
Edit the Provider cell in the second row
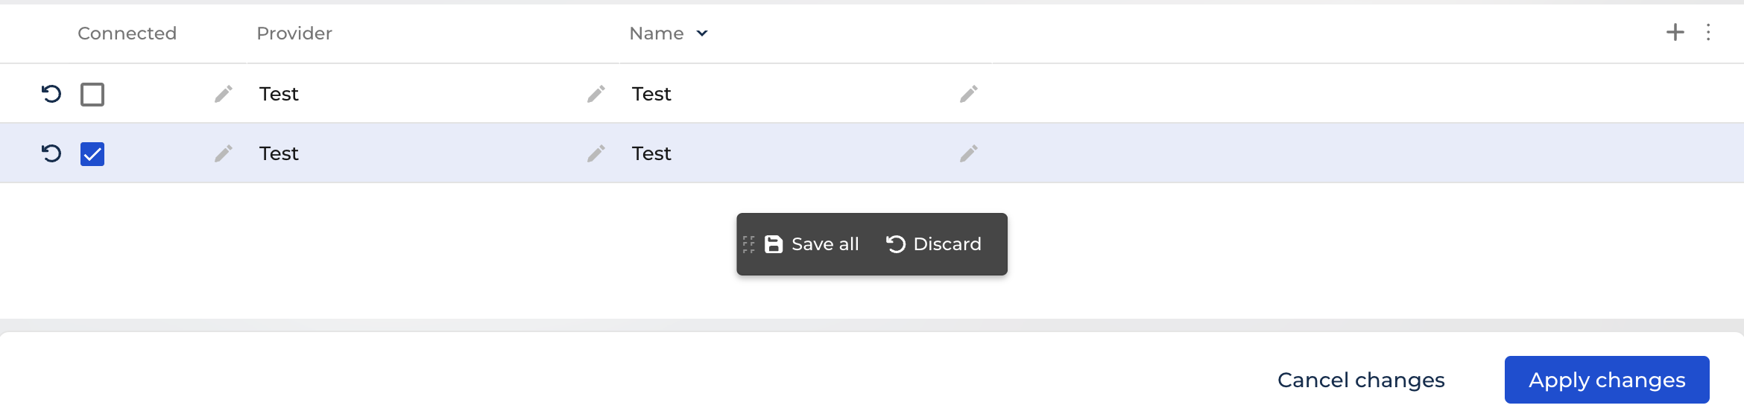click(596, 153)
